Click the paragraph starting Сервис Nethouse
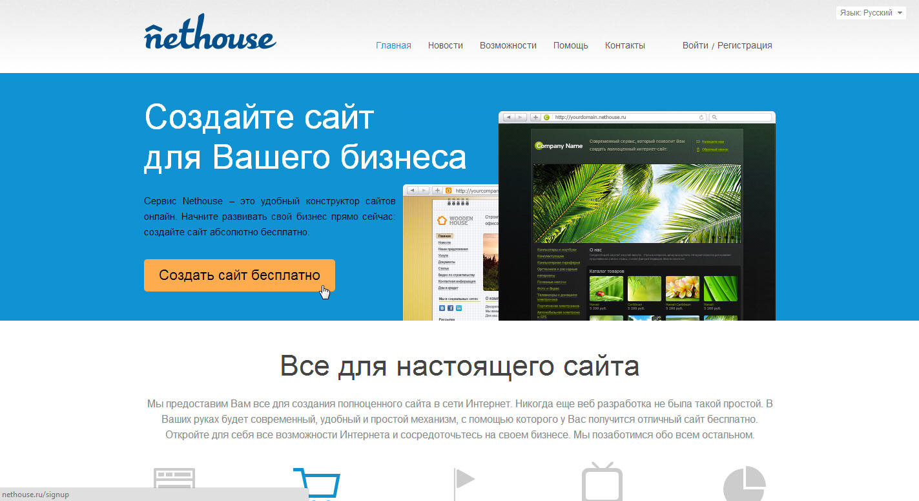Image resolution: width=919 pixels, height=501 pixels. tap(270, 217)
